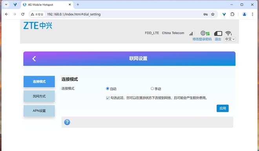Click the 联网设置 page title
Viewport: 259px width, 151px height.
pos(138,59)
